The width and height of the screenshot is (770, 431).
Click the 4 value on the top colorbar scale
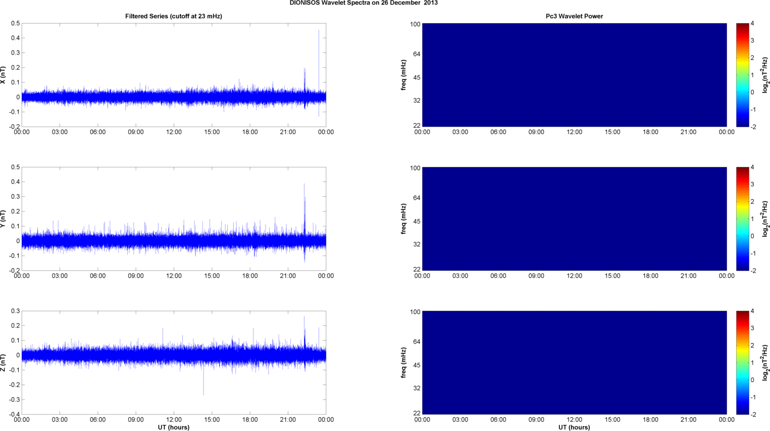[752, 23]
